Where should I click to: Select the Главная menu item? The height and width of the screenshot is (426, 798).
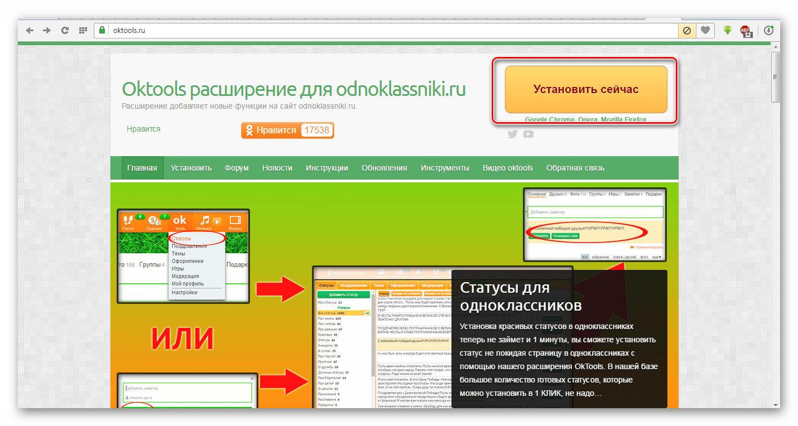pos(142,168)
